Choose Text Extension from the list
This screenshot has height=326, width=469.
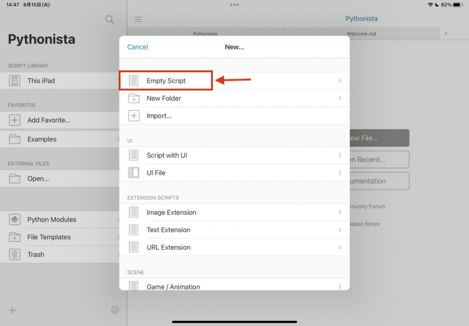[169, 230]
